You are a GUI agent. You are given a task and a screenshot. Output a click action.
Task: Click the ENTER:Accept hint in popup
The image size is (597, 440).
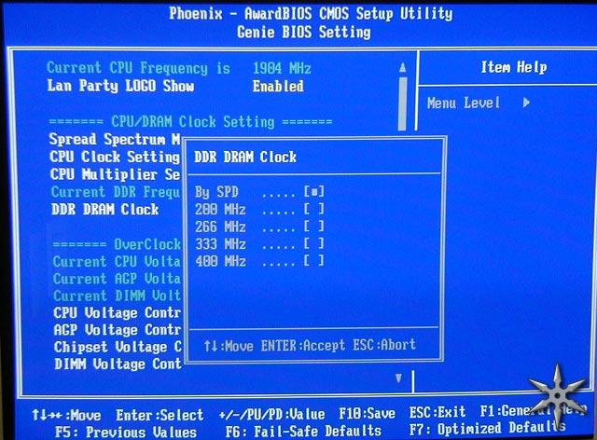302,345
